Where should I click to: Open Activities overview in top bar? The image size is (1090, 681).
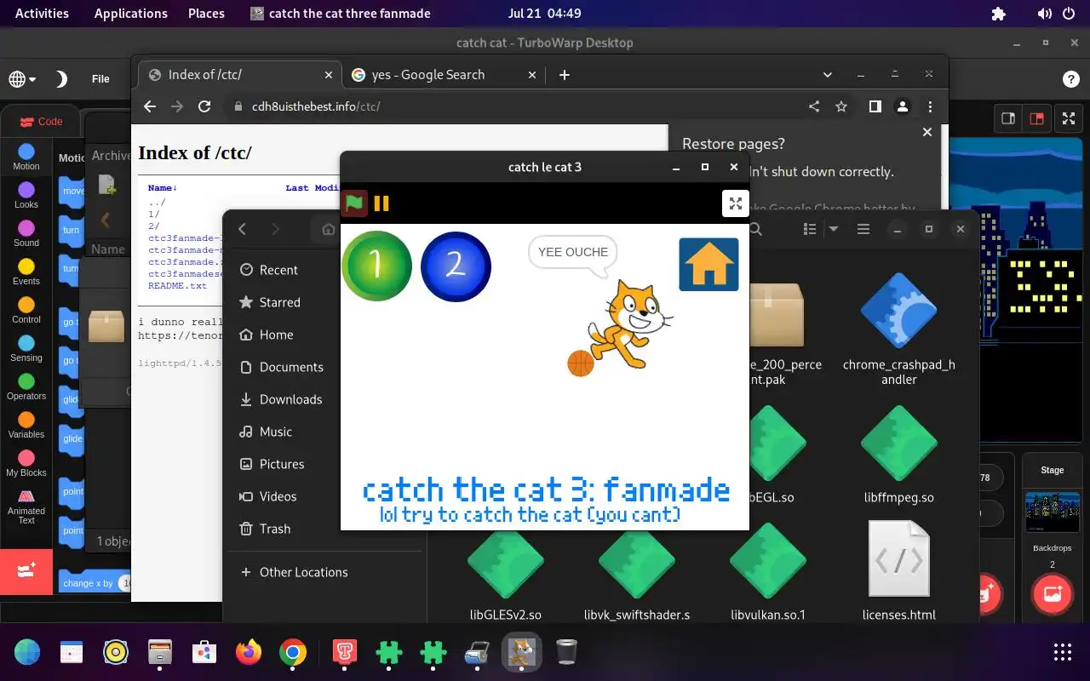[x=42, y=14]
